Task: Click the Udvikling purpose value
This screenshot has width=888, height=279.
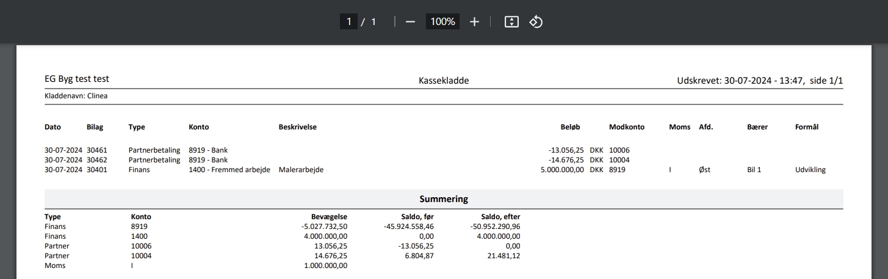Action: 810,170
